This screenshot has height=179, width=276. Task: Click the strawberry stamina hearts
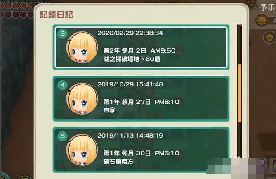(x=18, y=11)
